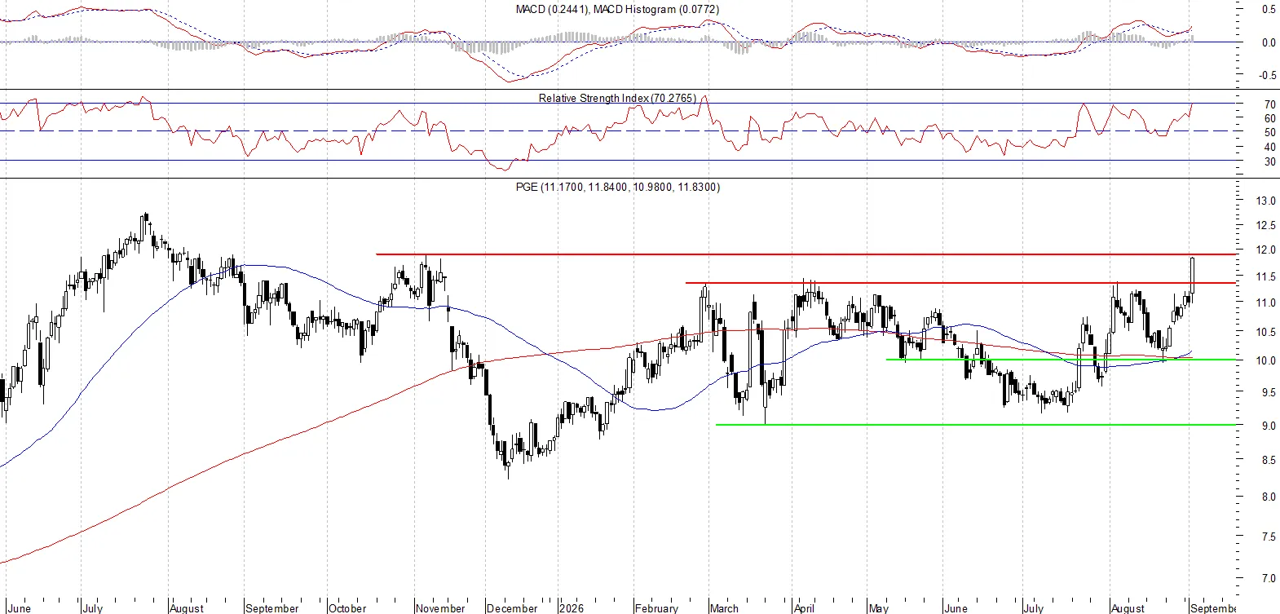Click the PGE price title label
The width and height of the screenshot is (1280, 614).
point(618,187)
